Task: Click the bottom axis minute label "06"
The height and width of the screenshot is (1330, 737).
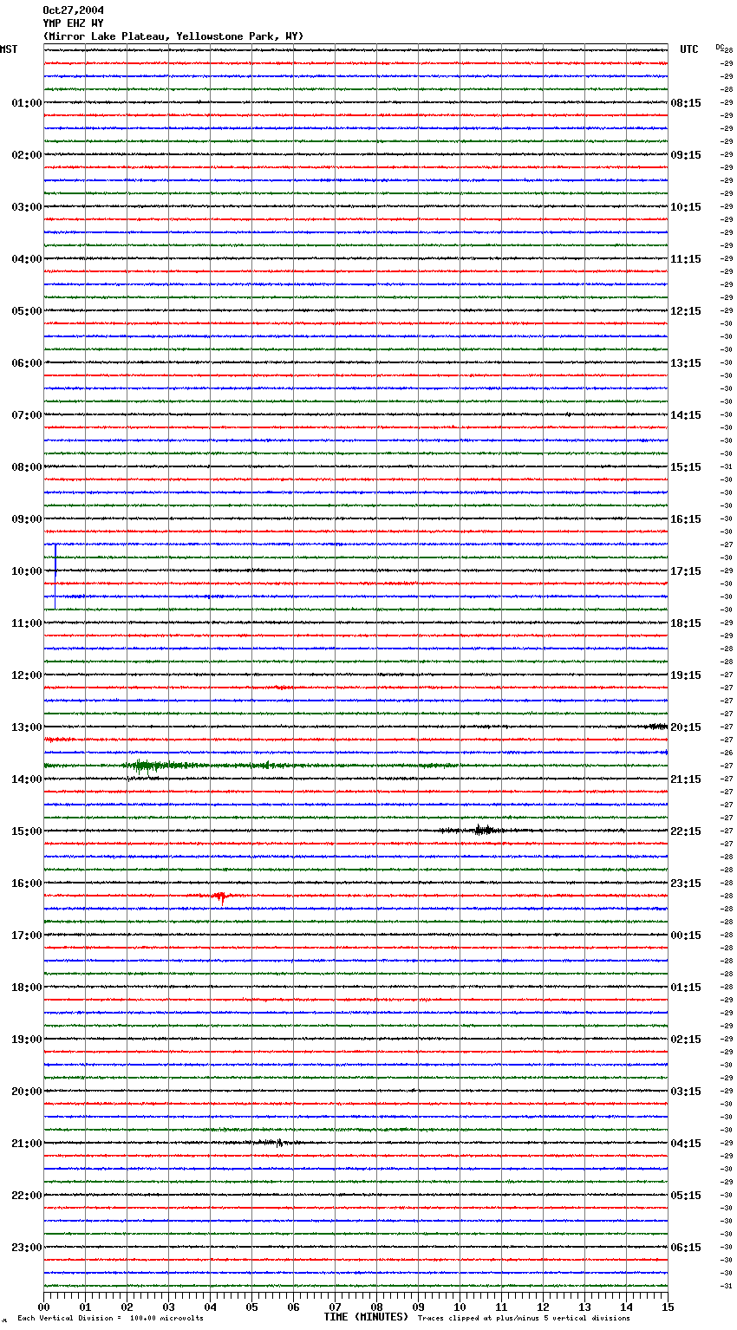Action: [293, 1307]
